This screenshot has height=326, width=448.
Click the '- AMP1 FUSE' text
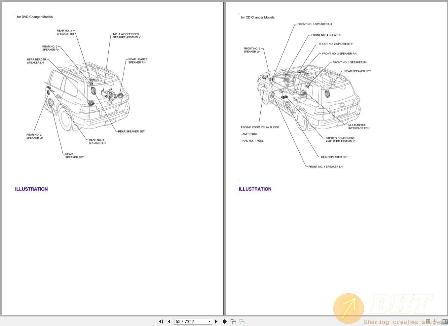tap(249, 134)
